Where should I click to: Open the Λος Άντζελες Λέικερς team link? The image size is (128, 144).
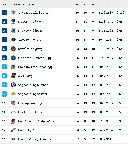click(x=33, y=94)
